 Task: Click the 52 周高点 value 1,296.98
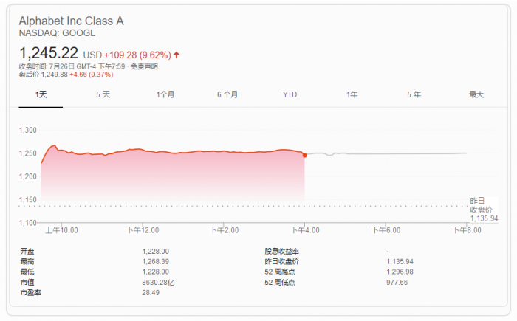pyautogui.click(x=400, y=272)
